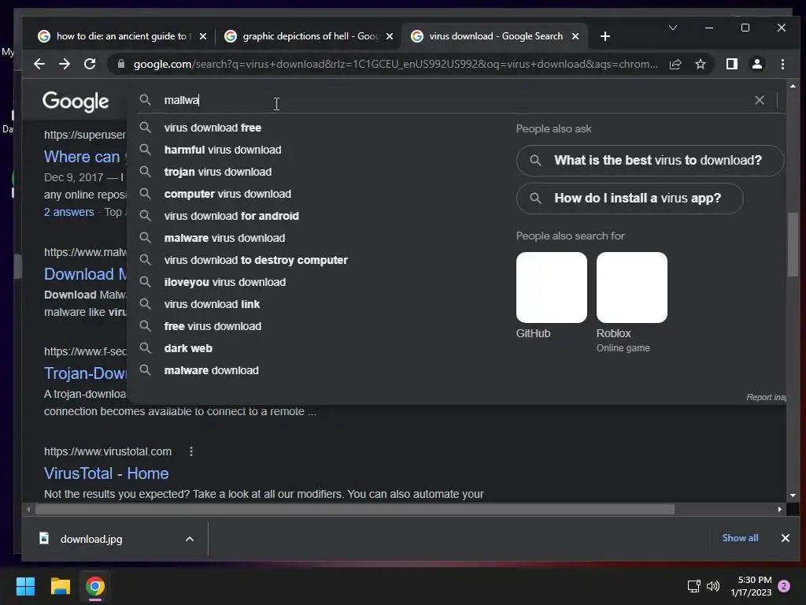Pick the 'malware download' suggestion

coord(211,371)
